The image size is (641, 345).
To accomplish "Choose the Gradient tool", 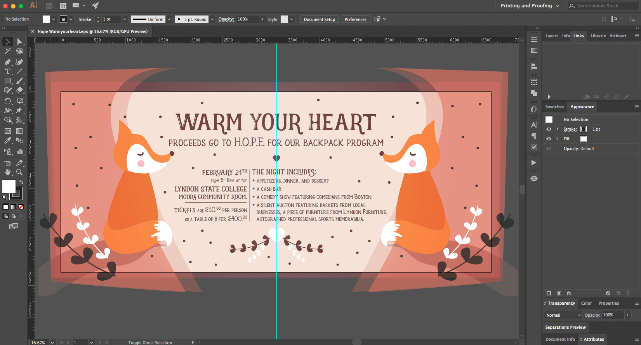I will point(19,131).
